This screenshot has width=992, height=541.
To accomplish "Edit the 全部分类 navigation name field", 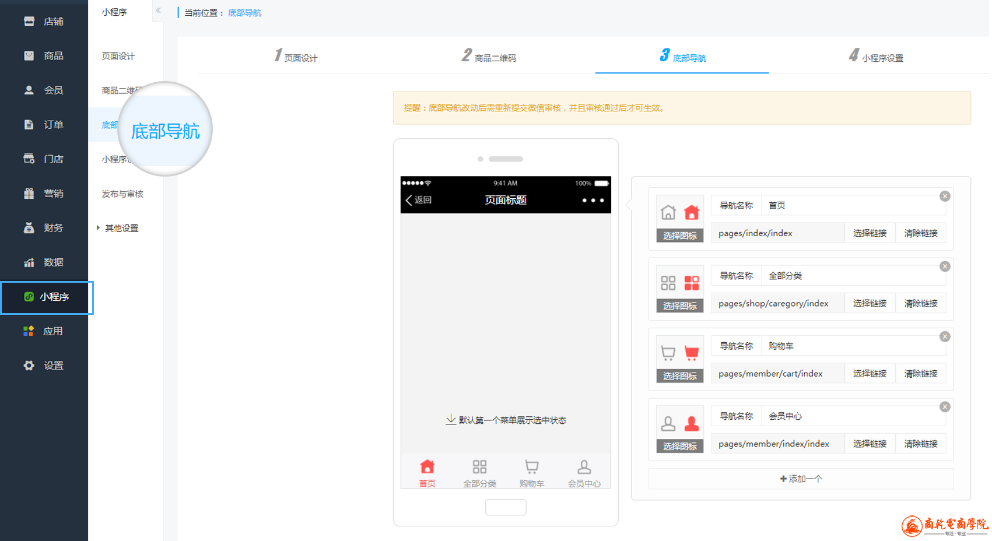I will [853, 276].
